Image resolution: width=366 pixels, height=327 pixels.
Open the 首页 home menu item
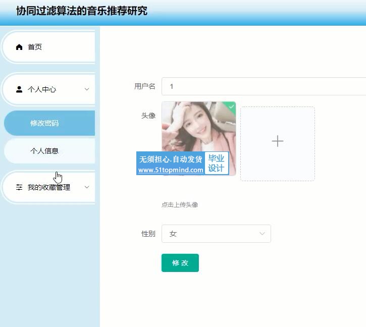(48, 47)
